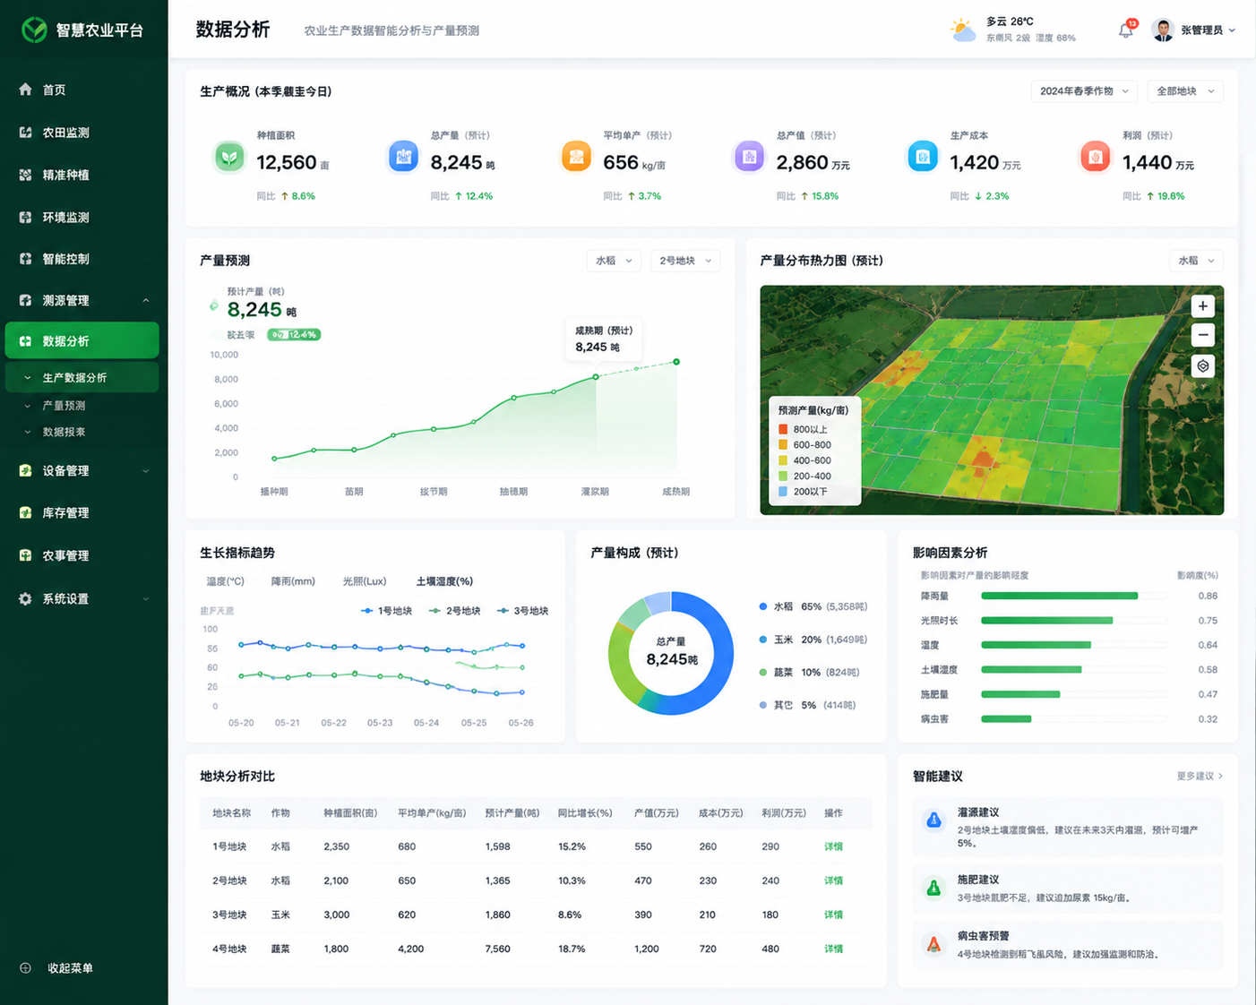The image size is (1256, 1005).
Task: Toggle 蔬菜 slice in donut legend
Action: pos(809,672)
